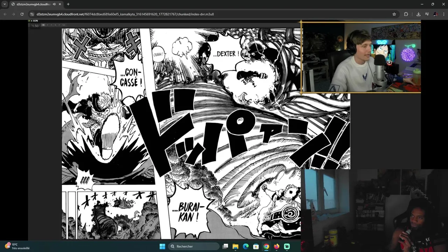Open Microsoft Store from the taskbar
The width and height of the screenshot is (448, 252).
pos(256,246)
